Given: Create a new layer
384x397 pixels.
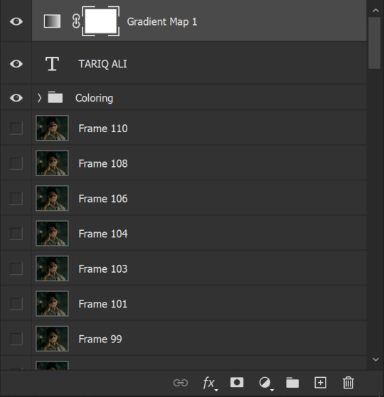Looking at the screenshot, I should pos(320,382).
